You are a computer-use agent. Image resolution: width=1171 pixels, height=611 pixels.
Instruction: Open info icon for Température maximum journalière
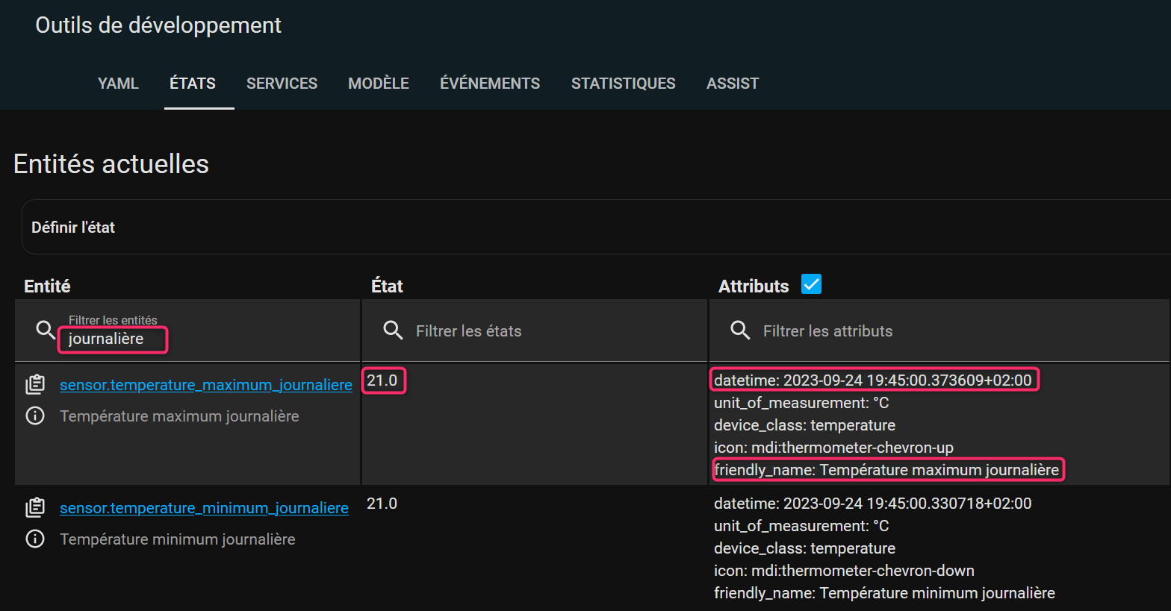[35, 416]
